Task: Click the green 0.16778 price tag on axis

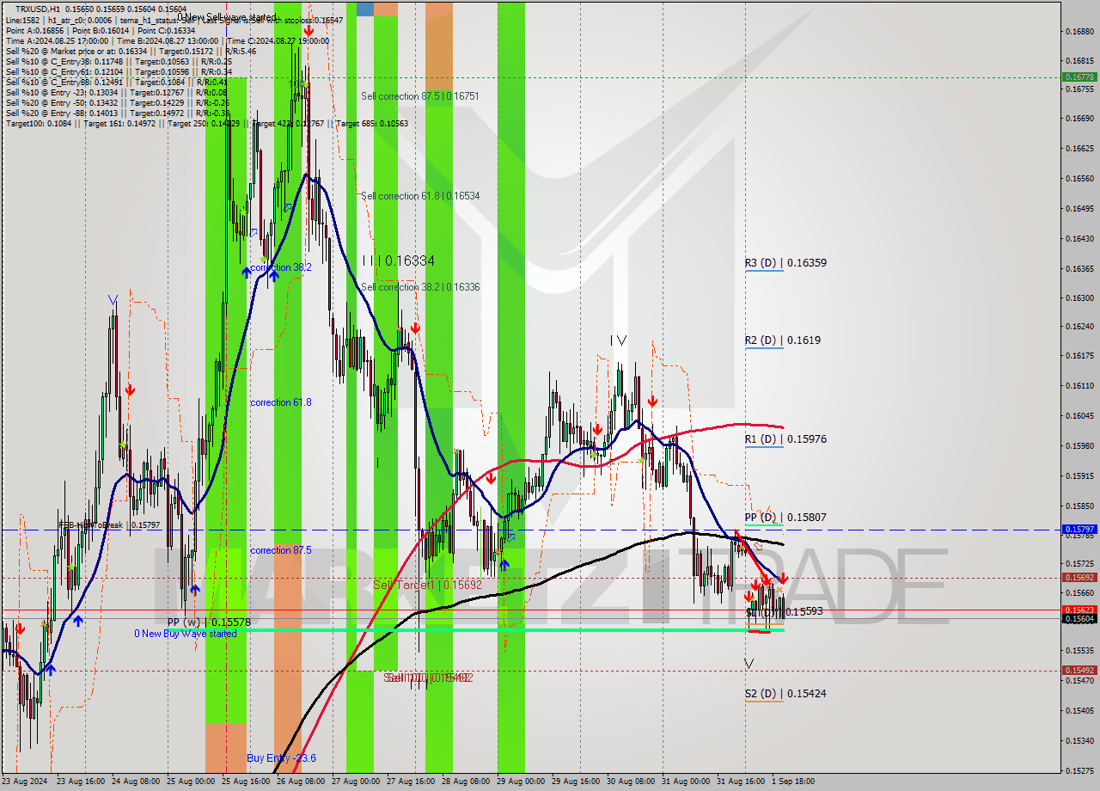Action: coord(1079,77)
